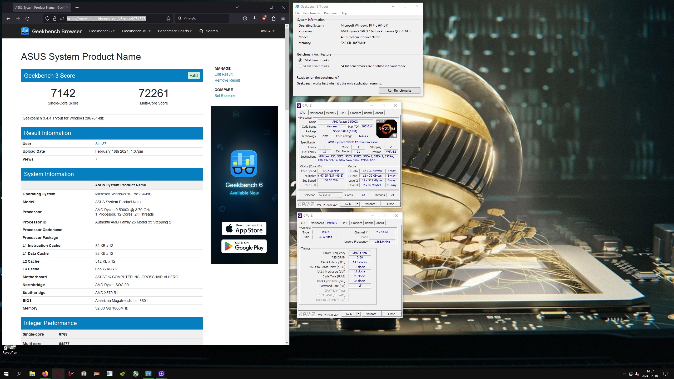Open Benchmarks menu in Geekbench 3
Screen dimensions: 674x379
pos(312,13)
